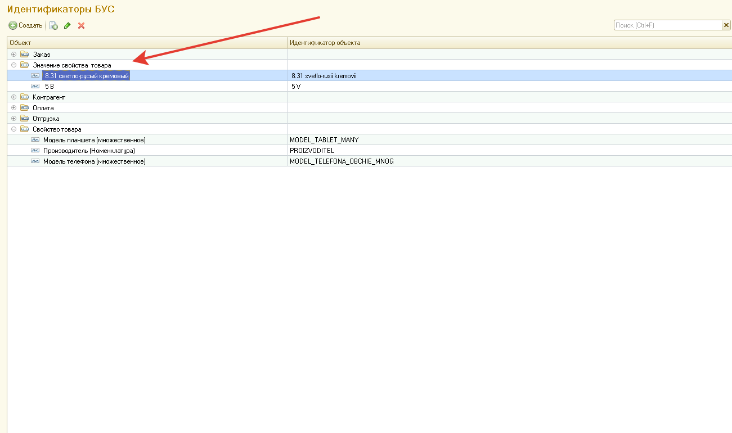Expand the Заказ tree group
This screenshot has height=433, width=732.
click(14, 55)
